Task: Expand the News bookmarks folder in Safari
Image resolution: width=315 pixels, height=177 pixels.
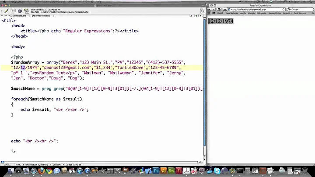Action: 275,13
